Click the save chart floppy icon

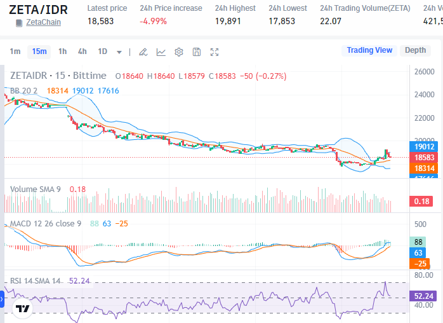[197, 52]
